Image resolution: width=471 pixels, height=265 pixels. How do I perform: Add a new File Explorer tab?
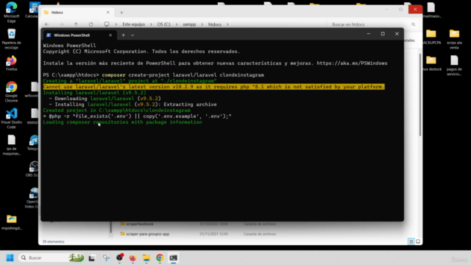coord(121,13)
